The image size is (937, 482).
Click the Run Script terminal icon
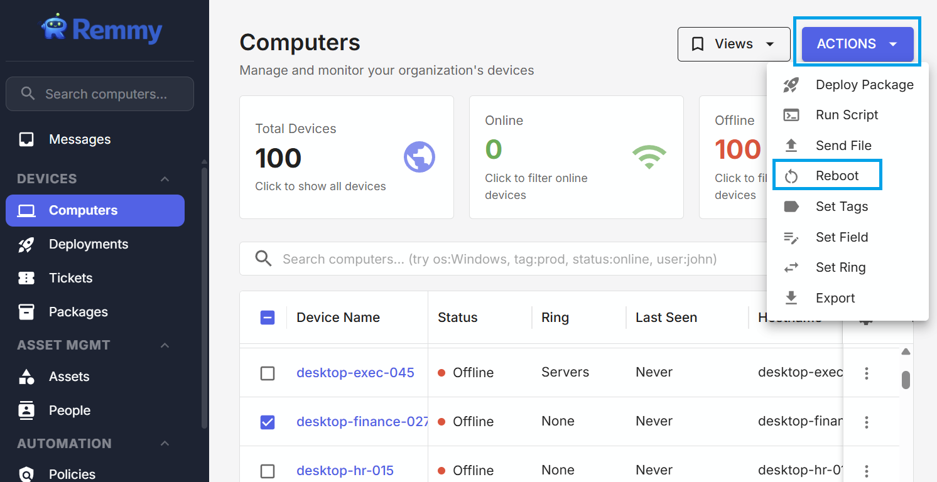[x=791, y=115]
